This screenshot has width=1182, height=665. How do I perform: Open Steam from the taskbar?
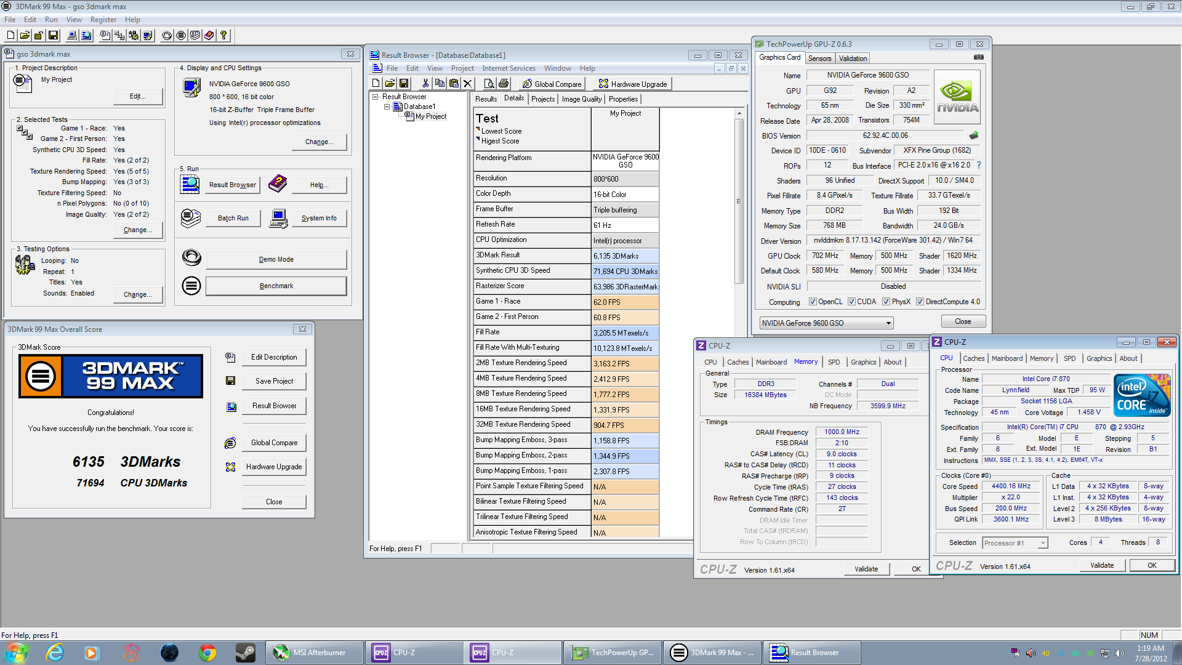pos(246,653)
